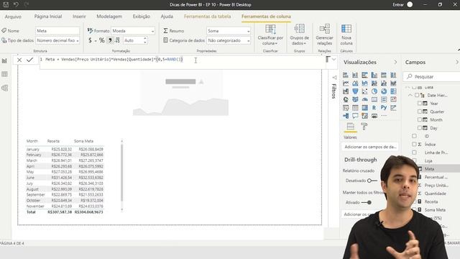Select the gauge visual
This screenshot has width=460, height=259.
point(364,99)
